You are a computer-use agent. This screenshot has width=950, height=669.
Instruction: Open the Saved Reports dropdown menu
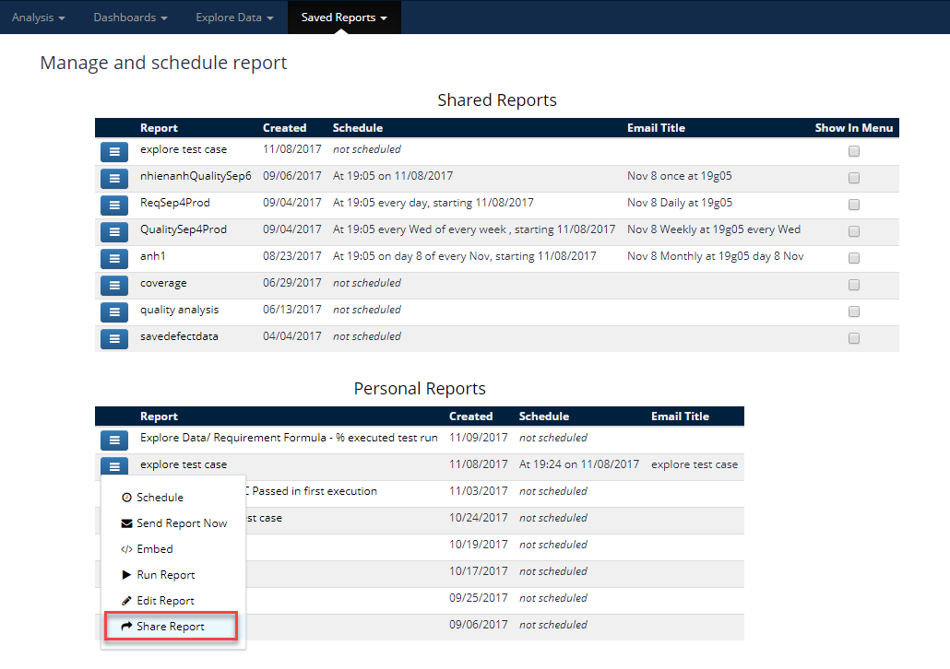click(344, 18)
